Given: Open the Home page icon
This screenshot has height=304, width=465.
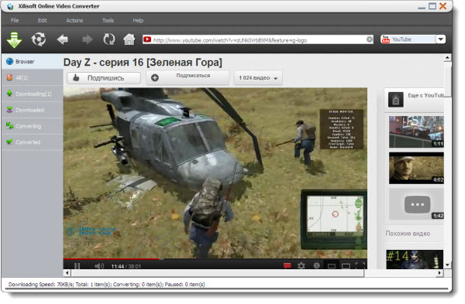Looking at the screenshot, I should [129, 39].
